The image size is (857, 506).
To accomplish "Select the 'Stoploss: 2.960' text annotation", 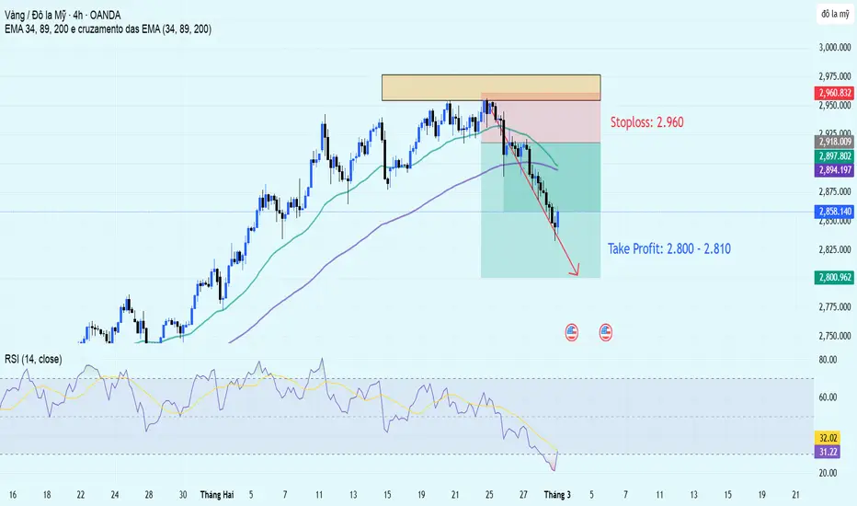I will 646,122.
